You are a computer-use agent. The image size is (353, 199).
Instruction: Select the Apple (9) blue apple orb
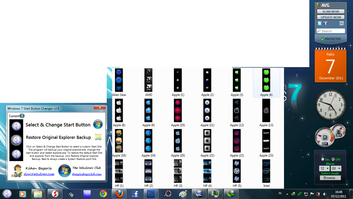point(148,110)
